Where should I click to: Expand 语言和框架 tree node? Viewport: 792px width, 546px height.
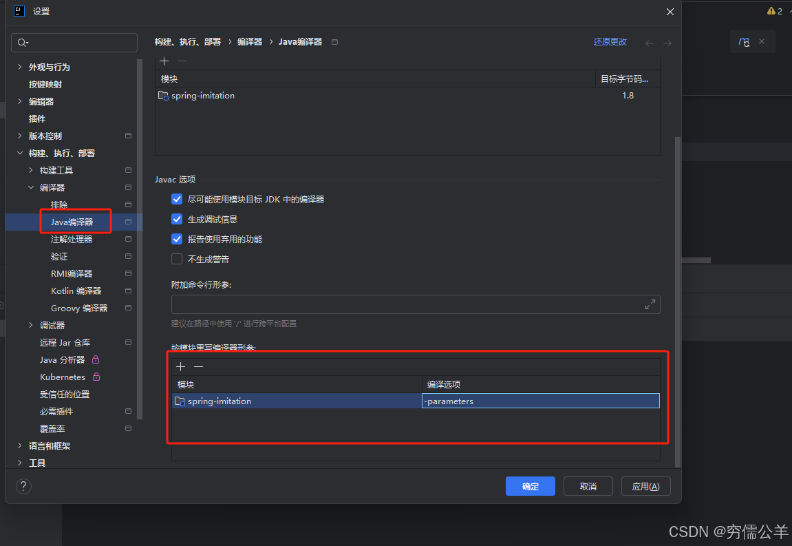tap(20, 445)
